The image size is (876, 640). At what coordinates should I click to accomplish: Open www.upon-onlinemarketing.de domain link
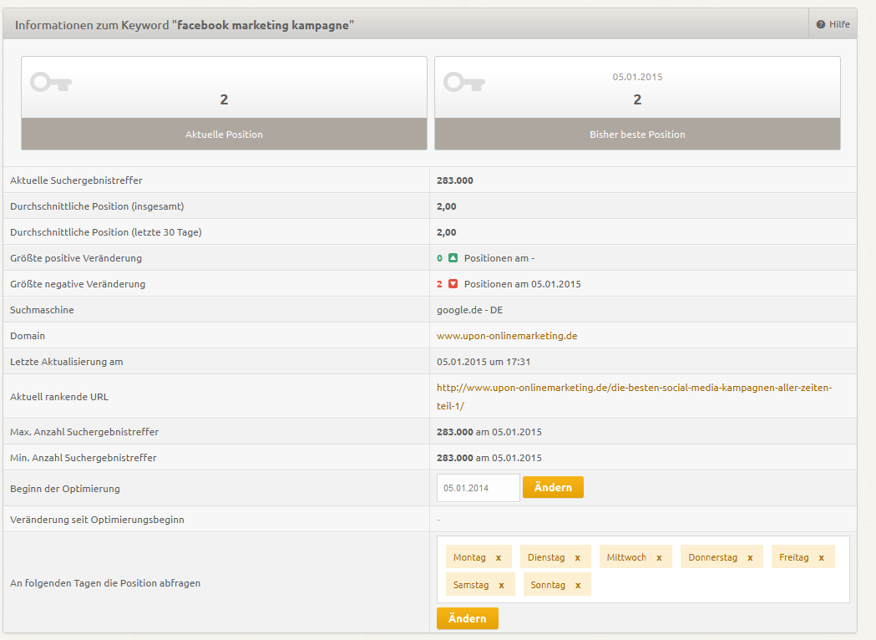507,336
